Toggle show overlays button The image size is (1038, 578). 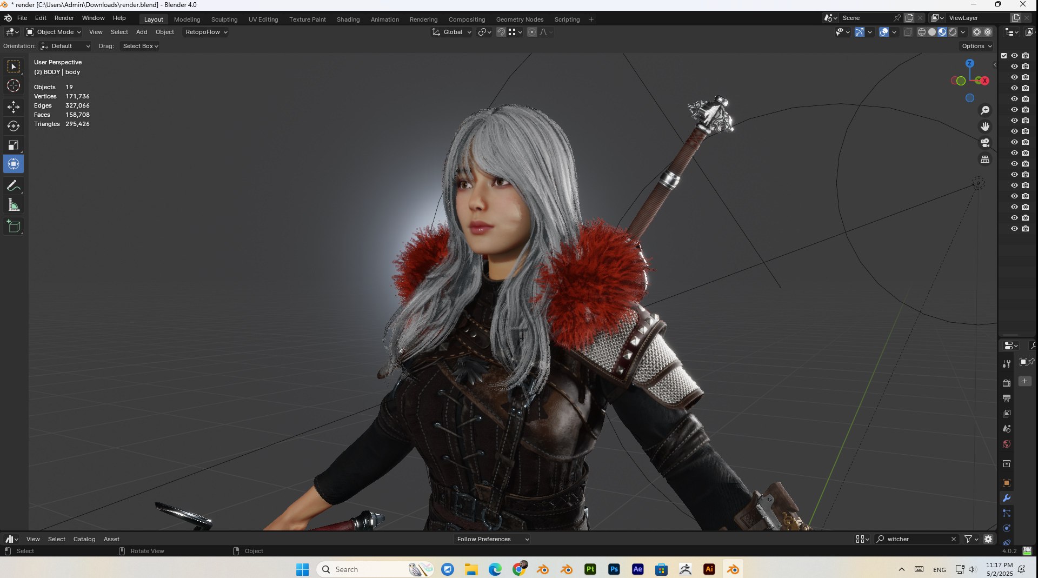(x=884, y=32)
